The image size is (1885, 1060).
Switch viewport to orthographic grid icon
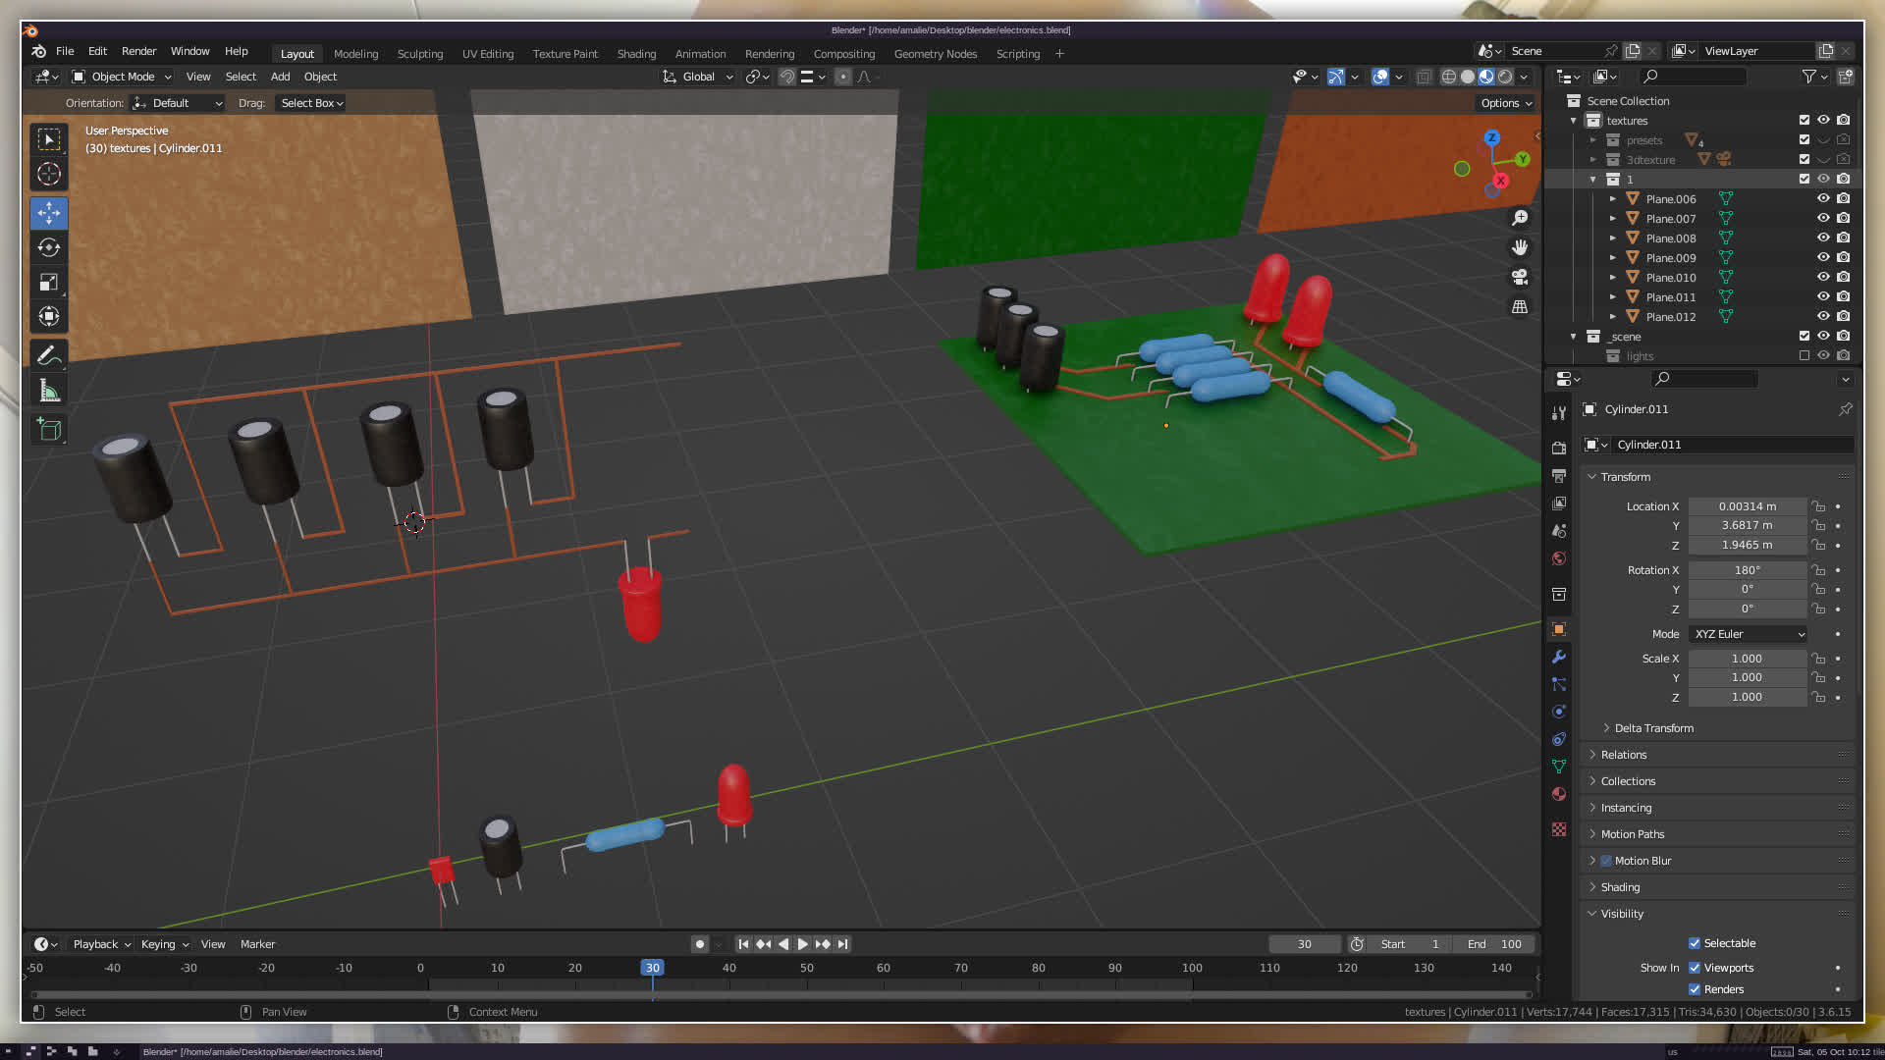pos(1520,307)
